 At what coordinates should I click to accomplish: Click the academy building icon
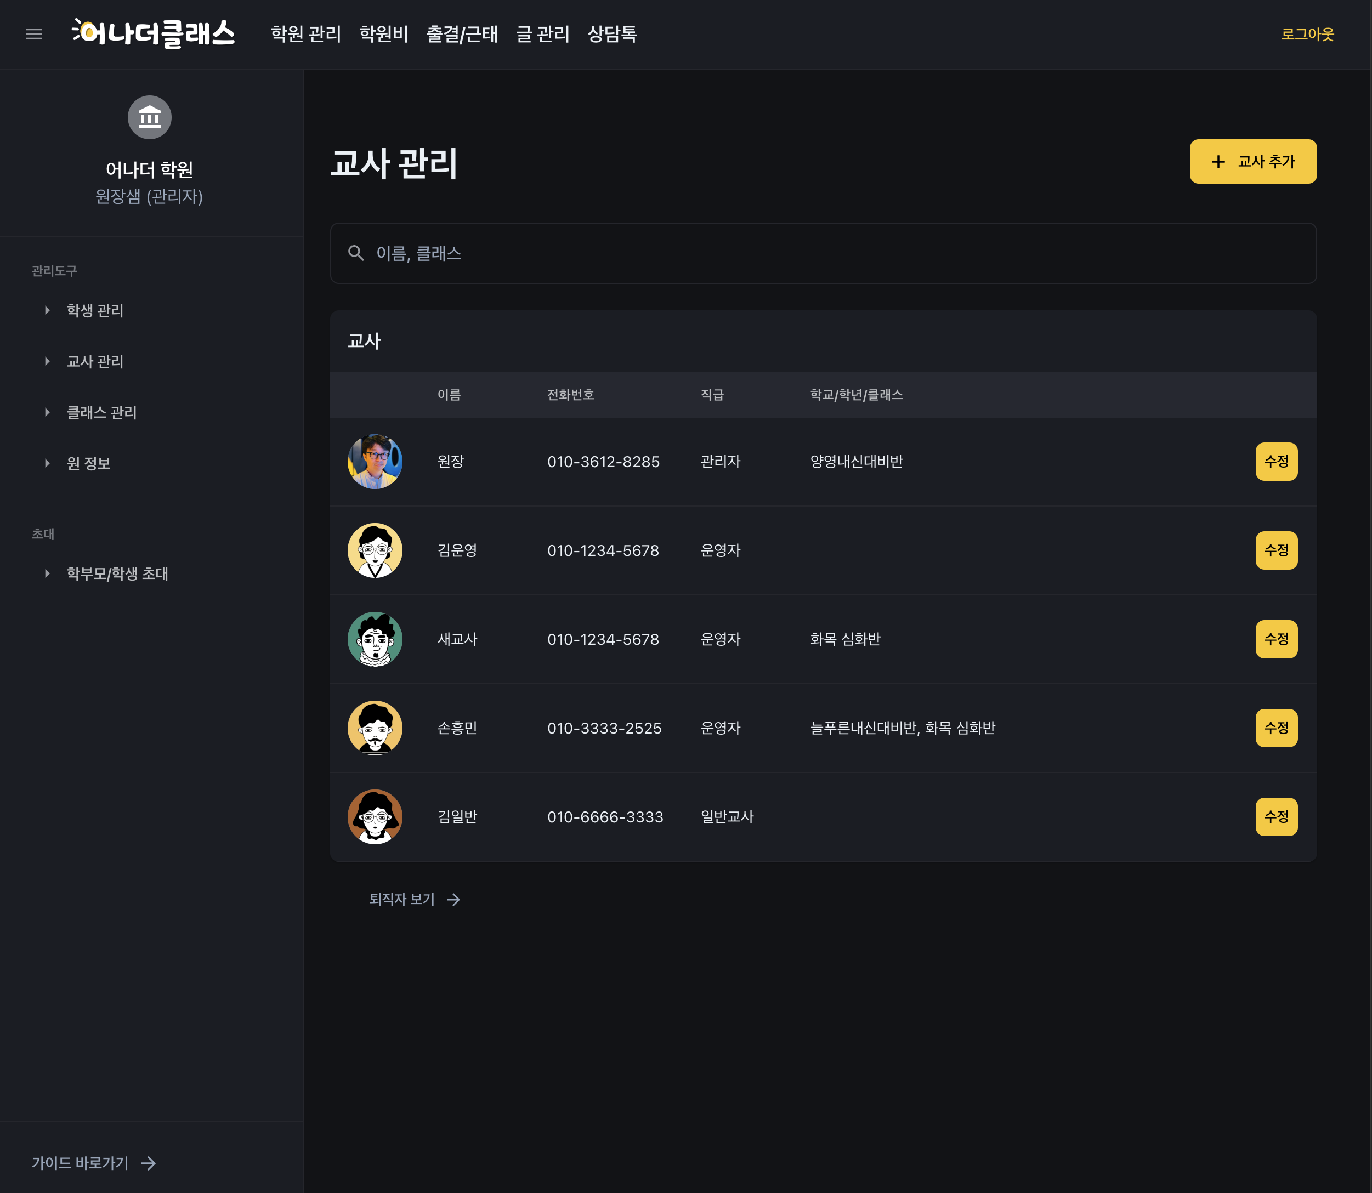(x=150, y=118)
